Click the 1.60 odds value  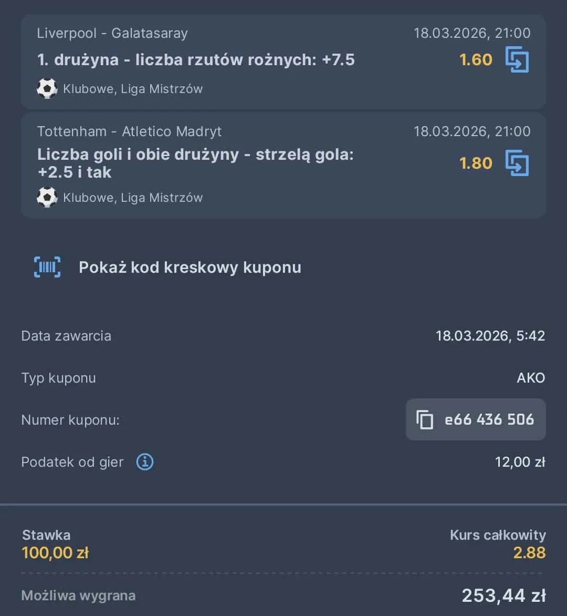(475, 59)
